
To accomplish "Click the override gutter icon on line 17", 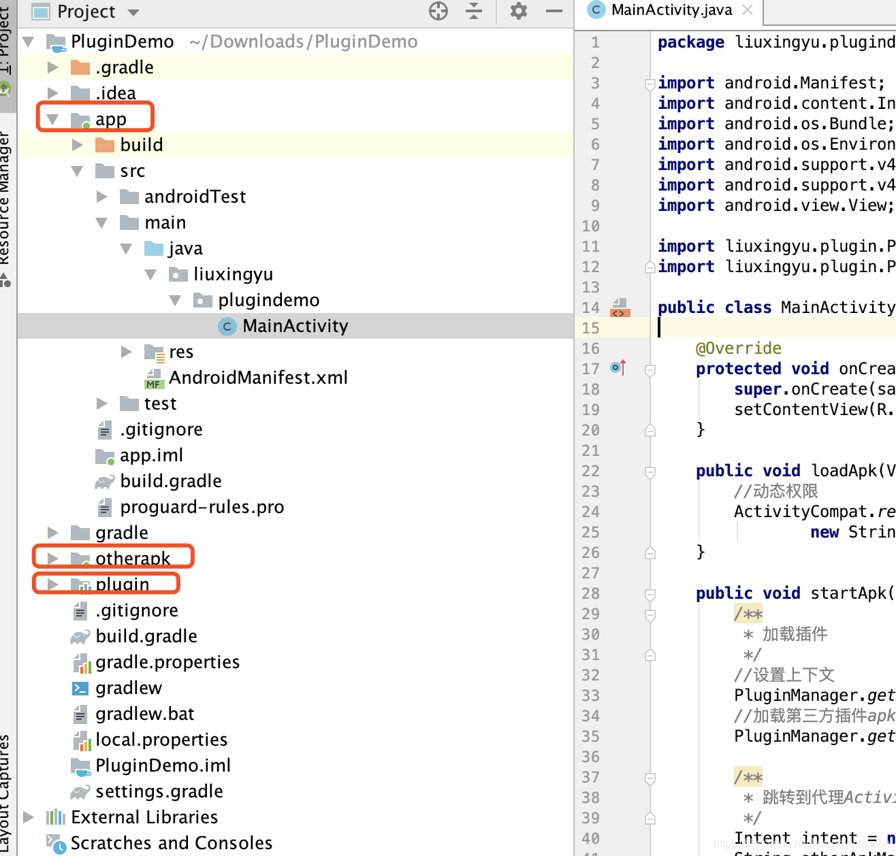I will pos(618,368).
